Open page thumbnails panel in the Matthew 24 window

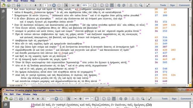[6, 105]
